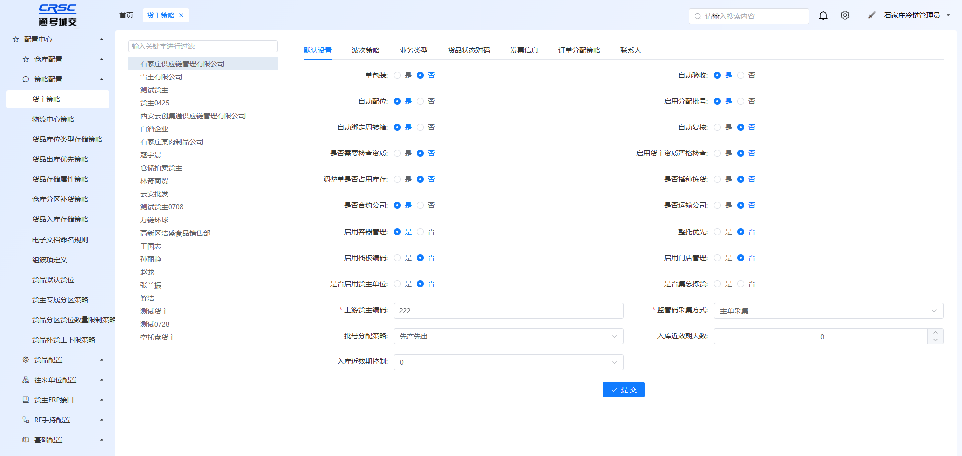Switch to the 发票信息 tab
Viewport: 962px width, 456px height.
pos(524,50)
